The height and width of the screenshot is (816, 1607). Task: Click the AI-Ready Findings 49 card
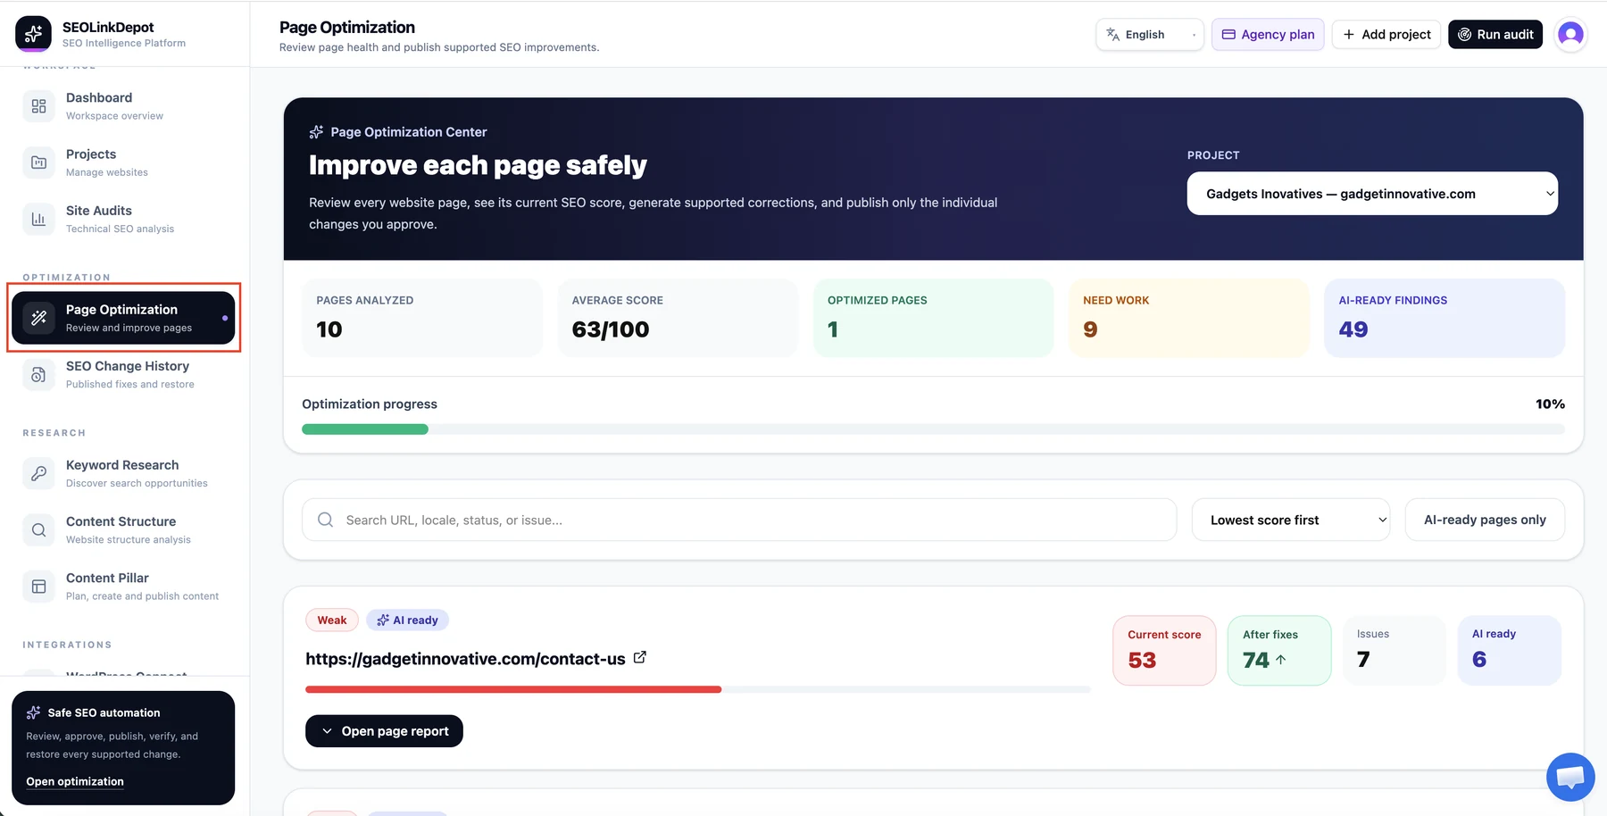[x=1445, y=318]
